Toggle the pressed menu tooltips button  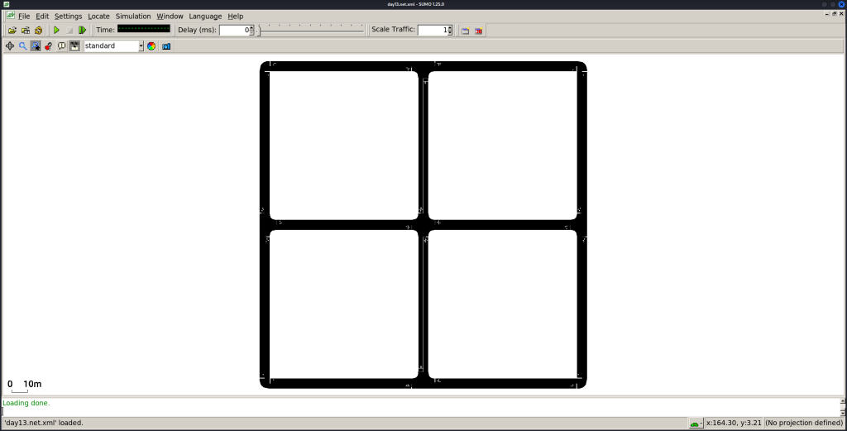coord(74,45)
